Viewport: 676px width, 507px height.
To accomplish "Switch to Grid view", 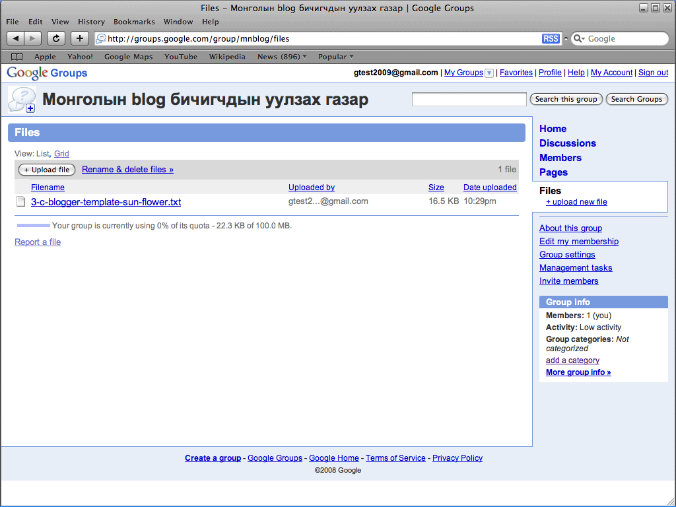I will 61,153.
